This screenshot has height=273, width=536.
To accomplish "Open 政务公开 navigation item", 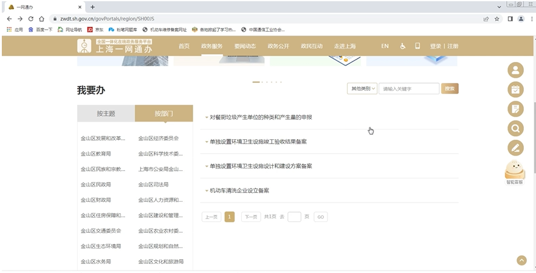I will 278,46.
